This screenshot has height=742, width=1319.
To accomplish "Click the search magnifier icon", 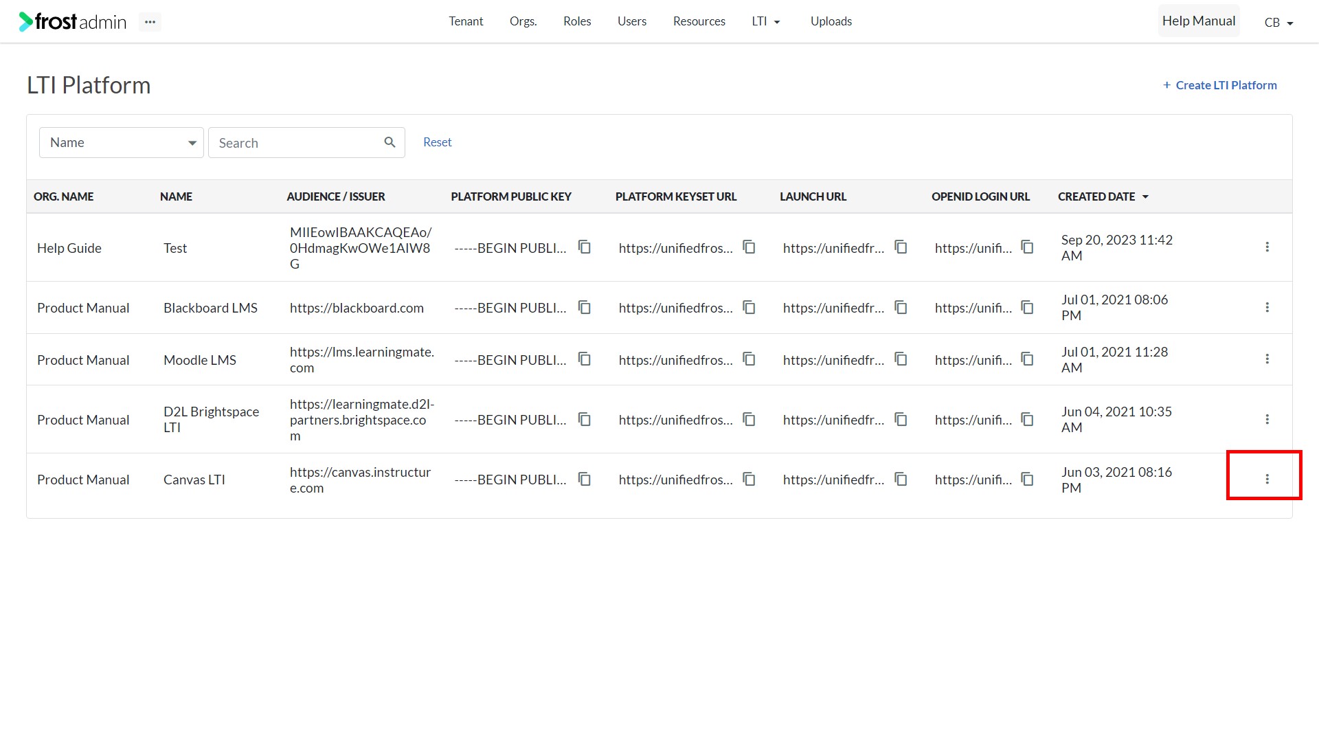I will coord(390,142).
